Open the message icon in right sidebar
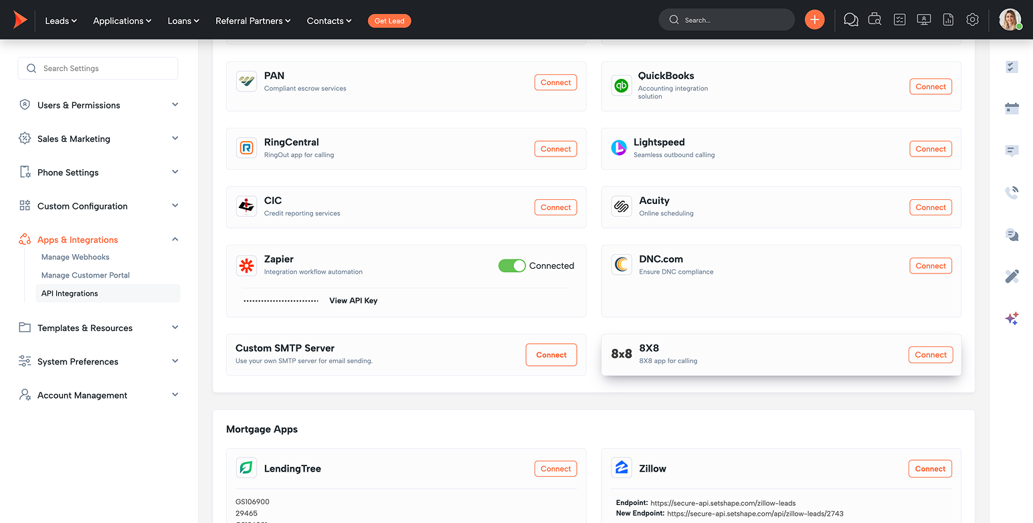The width and height of the screenshot is (1033, 523). coord(1012,151)
